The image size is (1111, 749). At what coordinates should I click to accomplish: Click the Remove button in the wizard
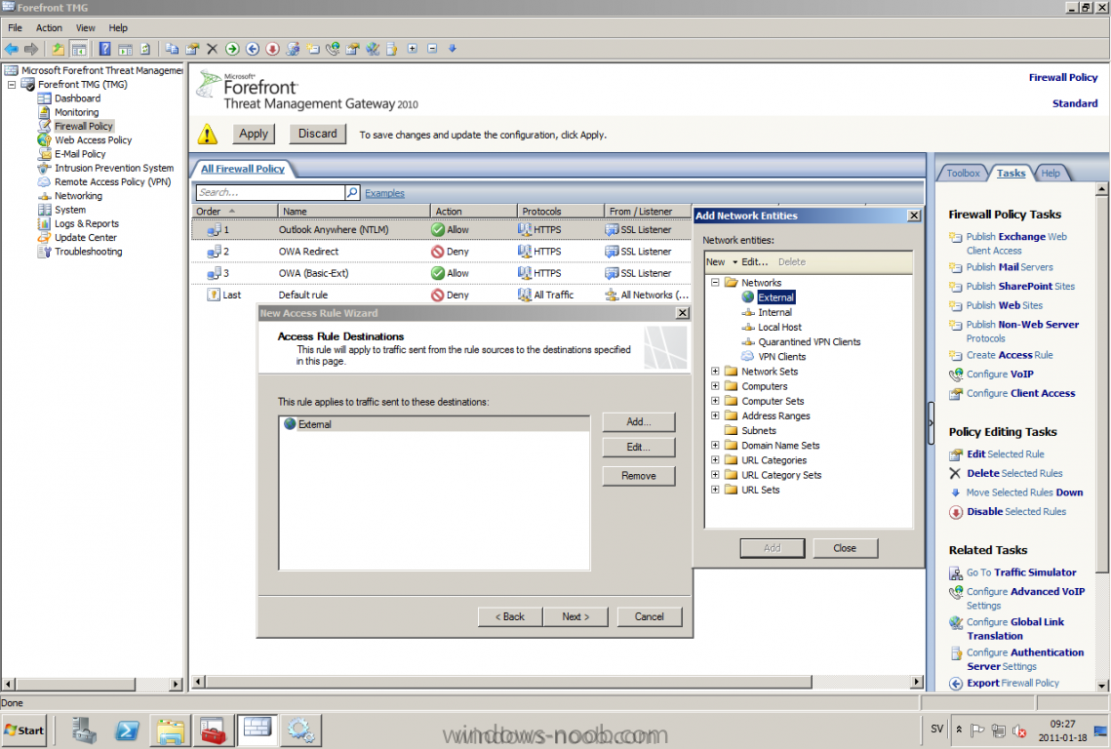pyautogui.click(x=638, y=476)
